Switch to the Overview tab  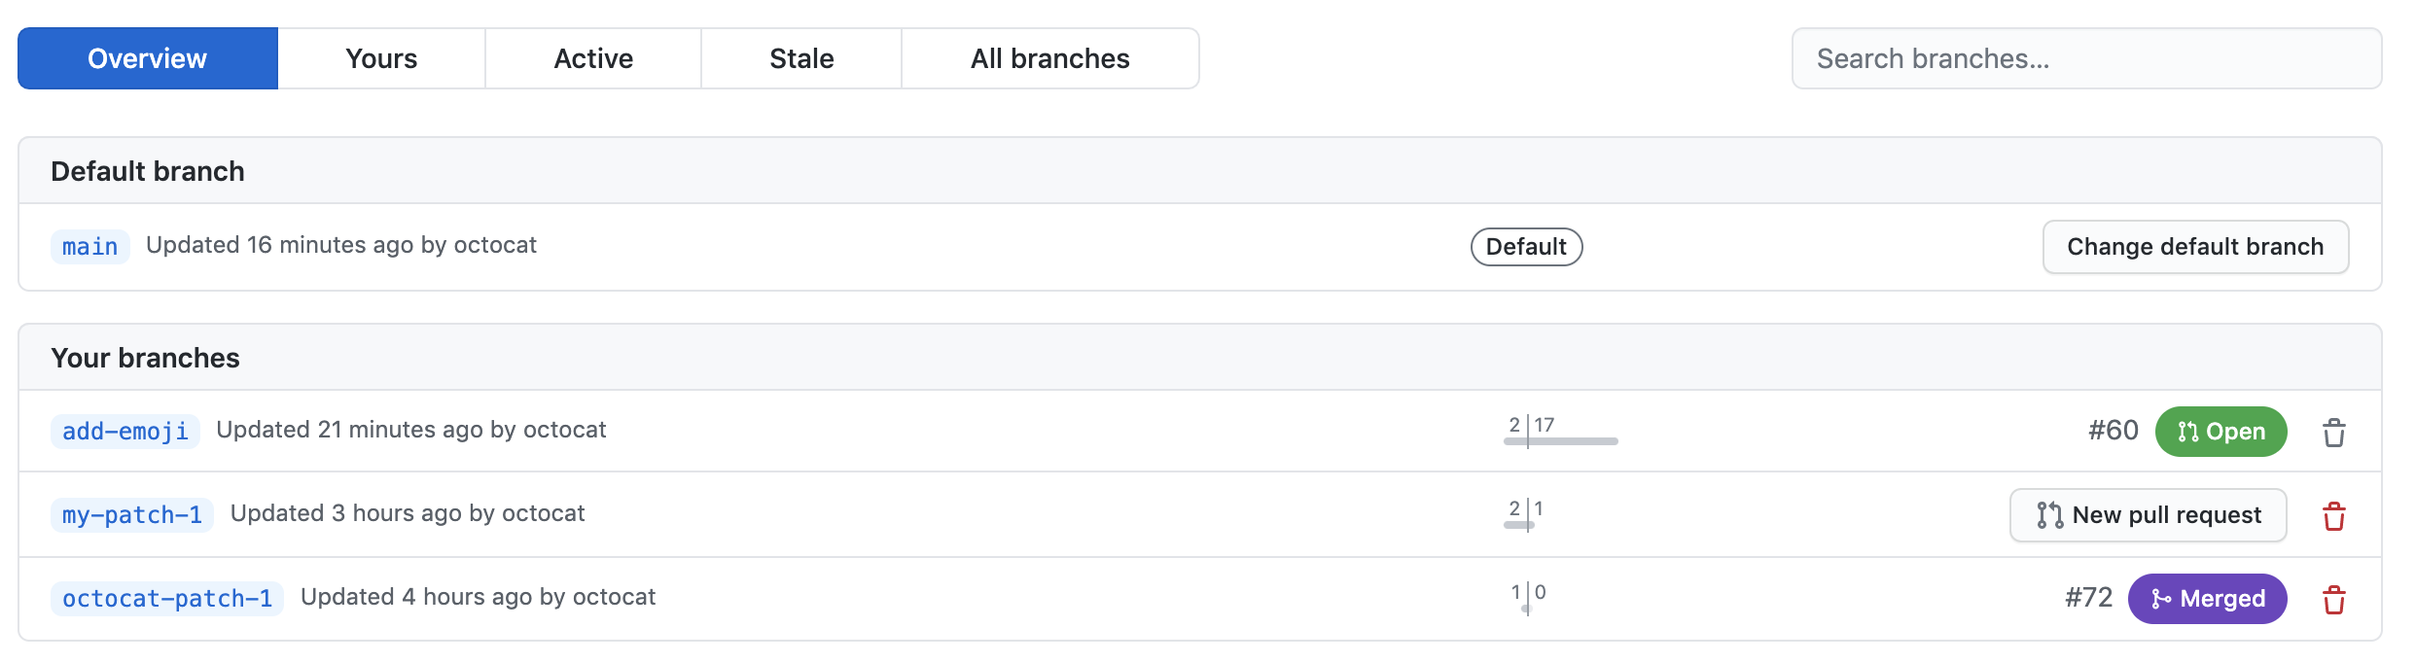[x=148, y=58]
